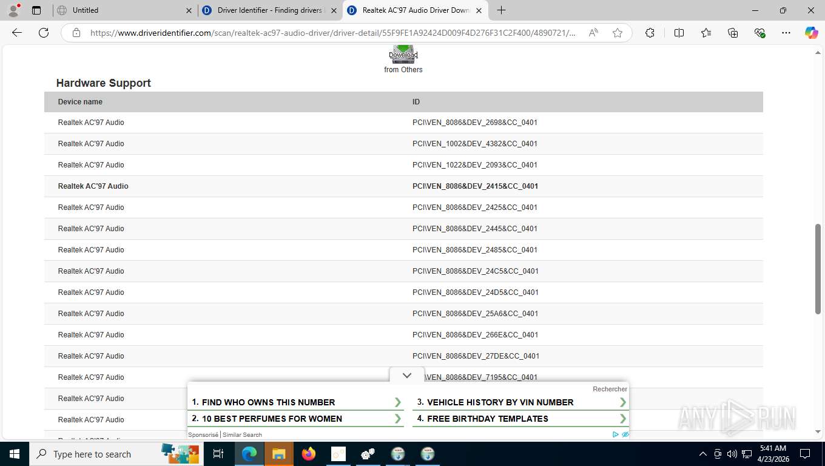Open Task View on the taskbar
This screenshot has width=825, height=466.
[x=218, y=454]
